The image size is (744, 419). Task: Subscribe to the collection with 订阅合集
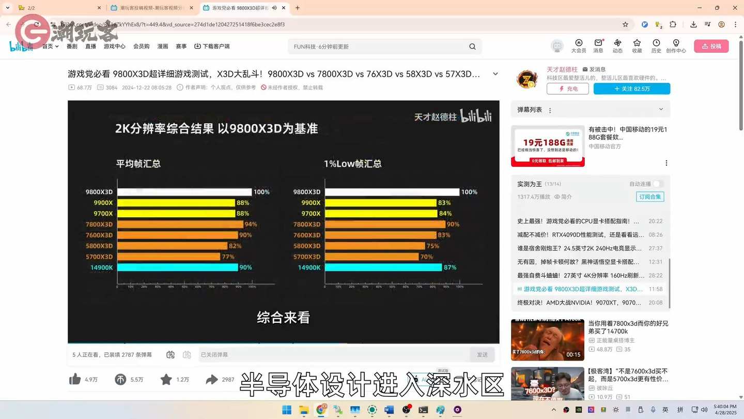pyautogui.click(x=649, y=197)
